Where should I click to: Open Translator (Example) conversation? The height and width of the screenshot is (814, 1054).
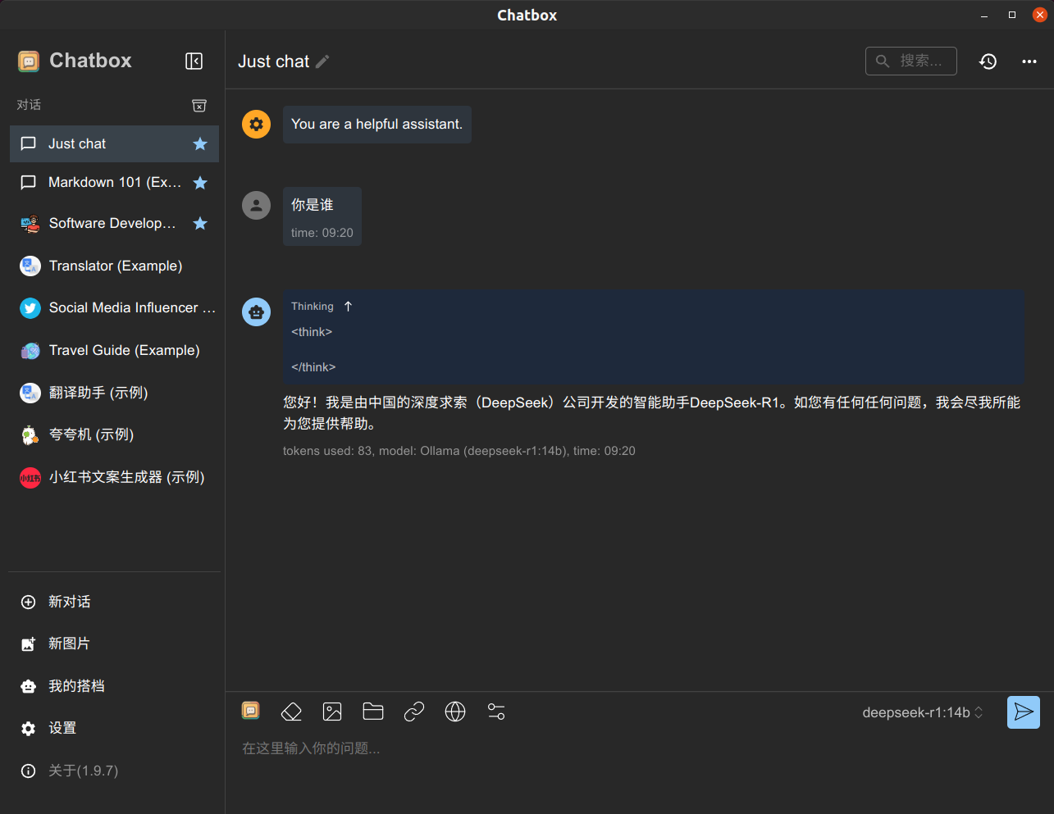(x=114, y=266)
